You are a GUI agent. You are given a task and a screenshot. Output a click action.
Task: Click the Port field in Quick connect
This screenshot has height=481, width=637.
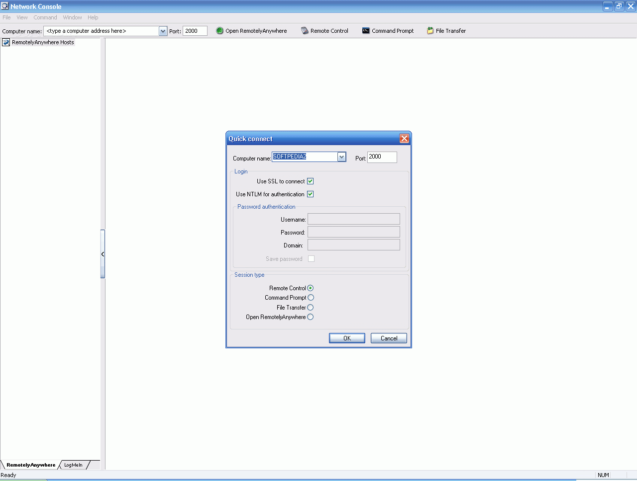tap(382, 157)
